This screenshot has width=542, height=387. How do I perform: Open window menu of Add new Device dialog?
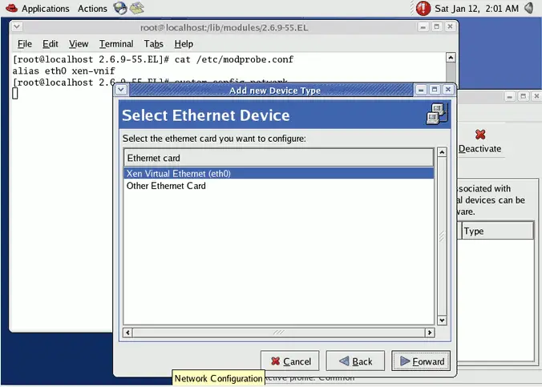tap(122, 90)
